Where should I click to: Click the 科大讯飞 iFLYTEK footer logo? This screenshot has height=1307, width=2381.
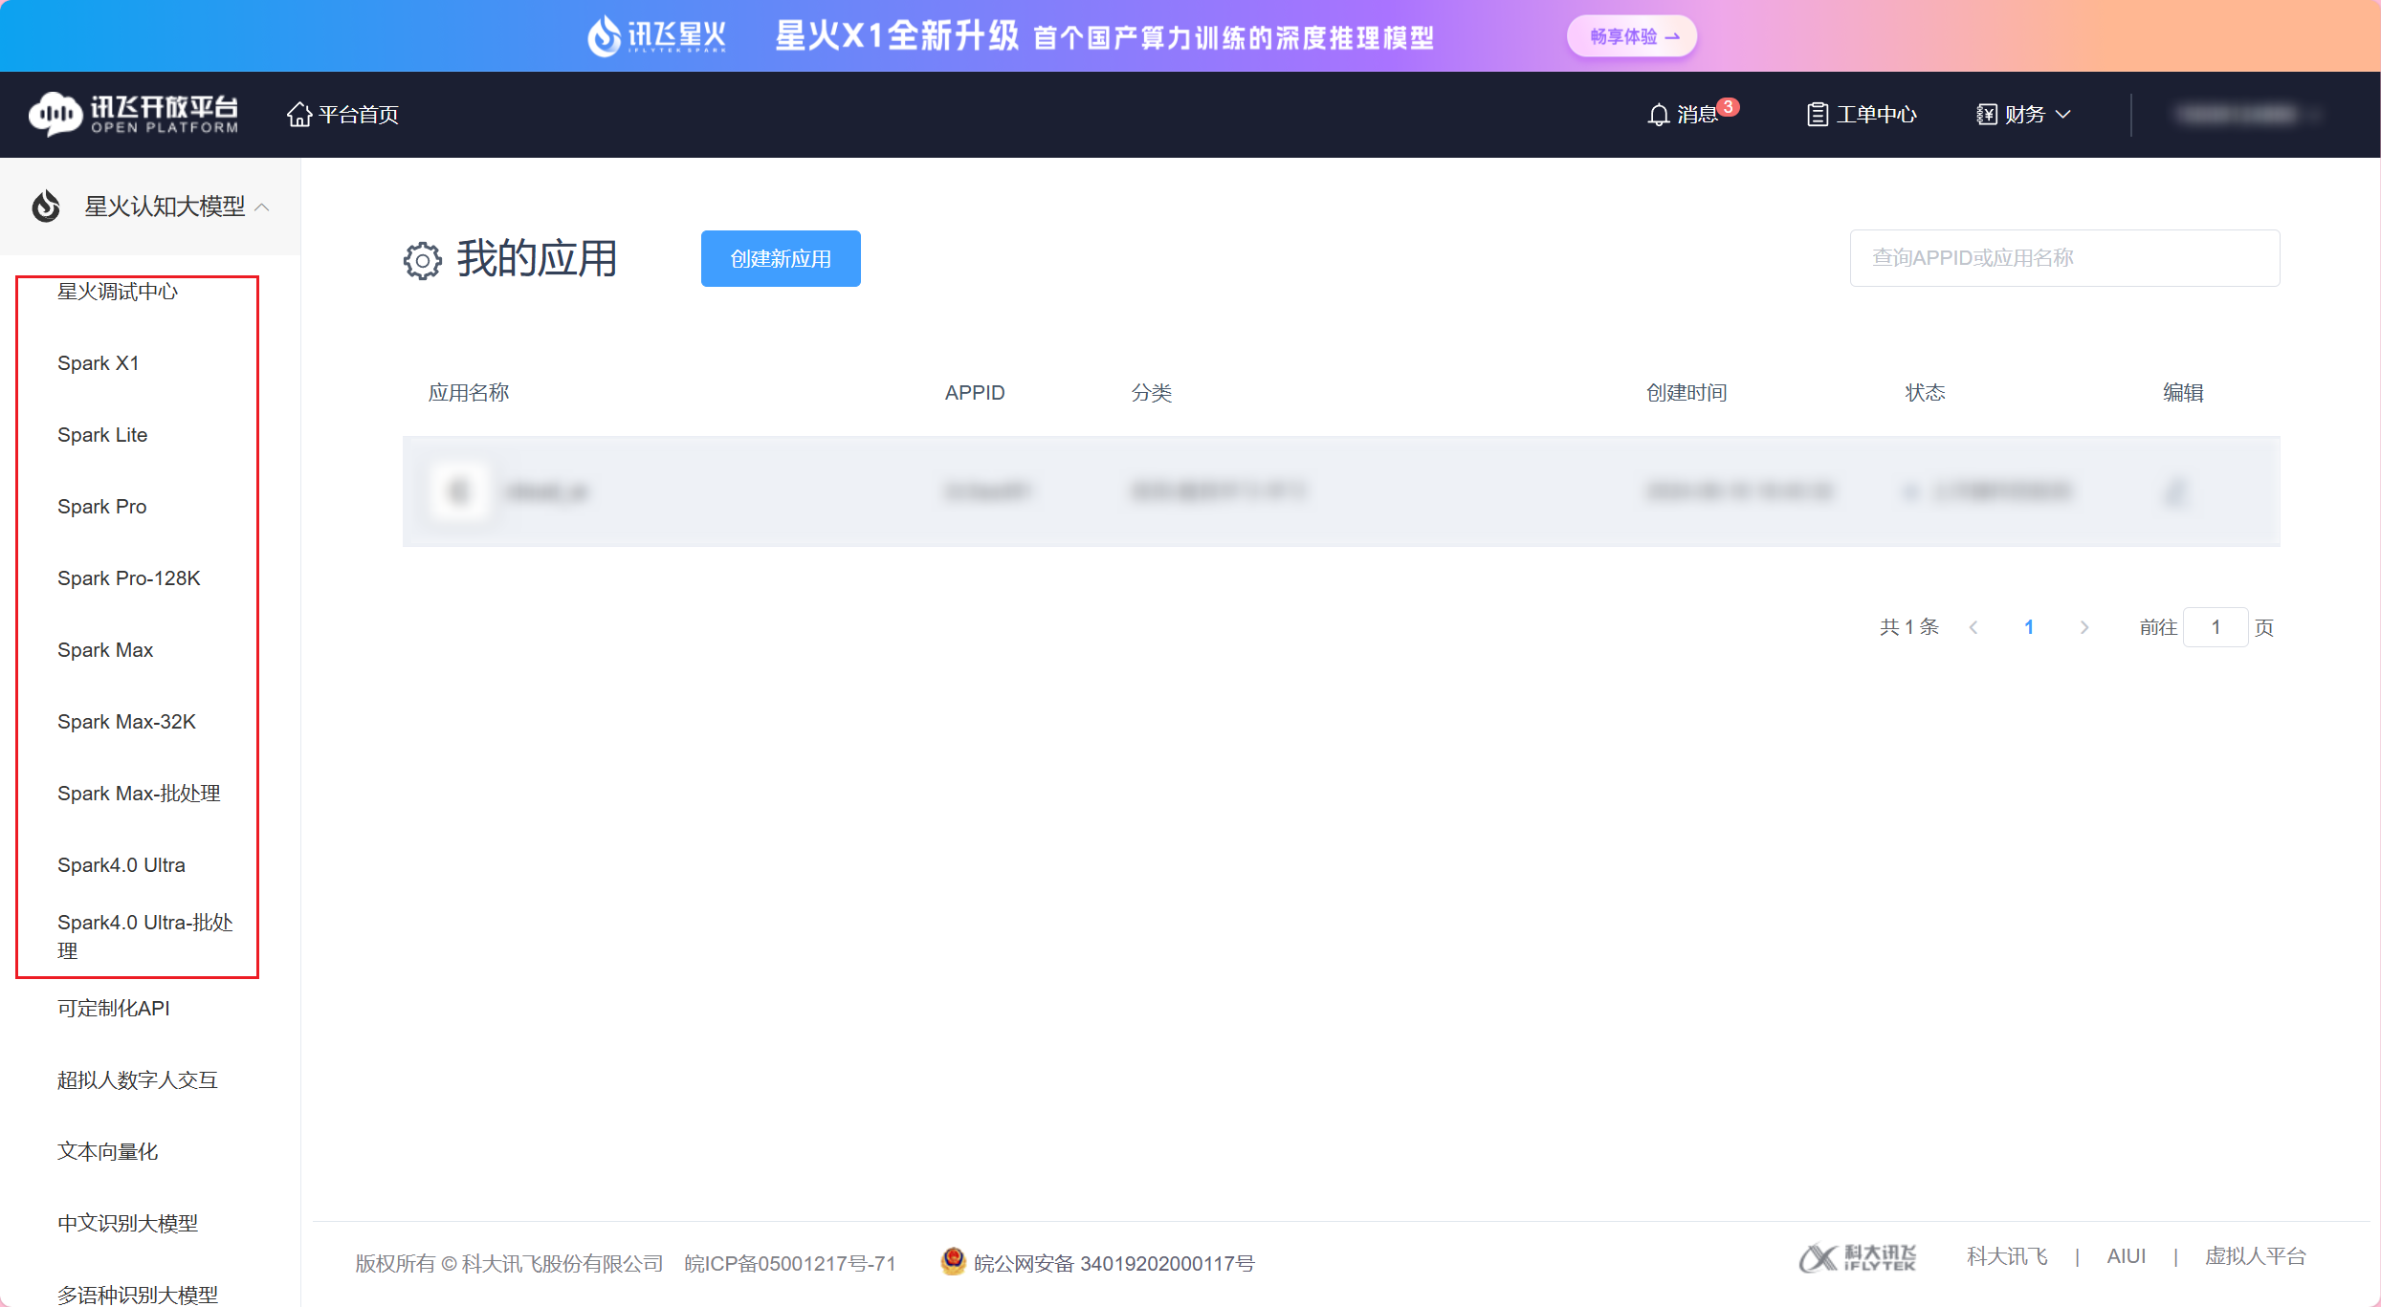pos(1857,1257)
